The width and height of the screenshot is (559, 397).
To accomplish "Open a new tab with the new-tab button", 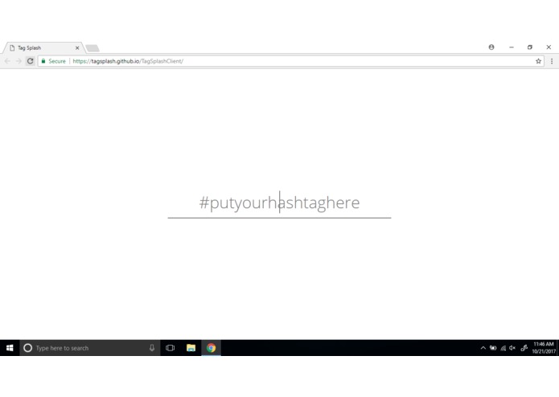I will coord(92,48).
